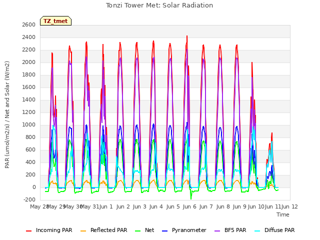Click the Jun 5 x-axis date label

173,206
